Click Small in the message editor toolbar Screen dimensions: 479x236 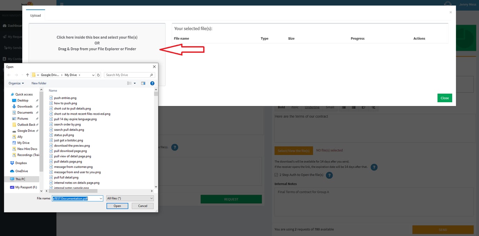click(330, 107)
